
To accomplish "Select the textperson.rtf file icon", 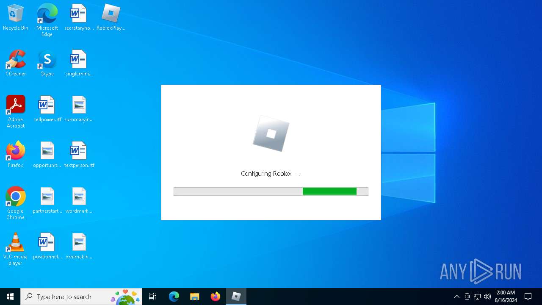I will 79,155.
